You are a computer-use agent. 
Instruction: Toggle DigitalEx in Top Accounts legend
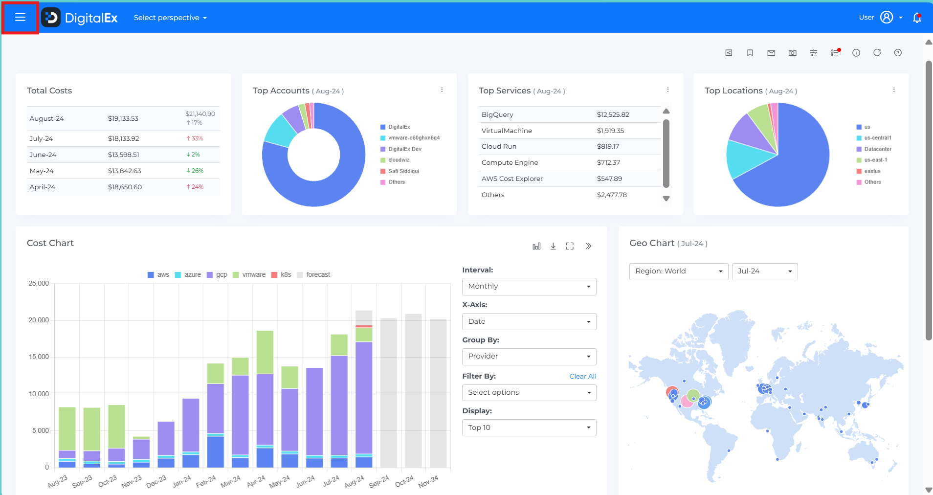coord(395,127)
